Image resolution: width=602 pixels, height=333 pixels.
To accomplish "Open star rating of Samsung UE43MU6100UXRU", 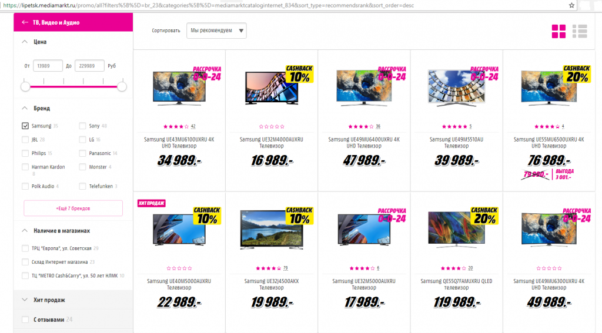I will [176, 126].
